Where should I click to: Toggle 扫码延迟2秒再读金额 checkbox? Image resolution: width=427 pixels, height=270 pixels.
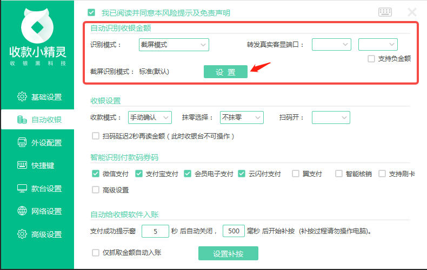(96, 136)
